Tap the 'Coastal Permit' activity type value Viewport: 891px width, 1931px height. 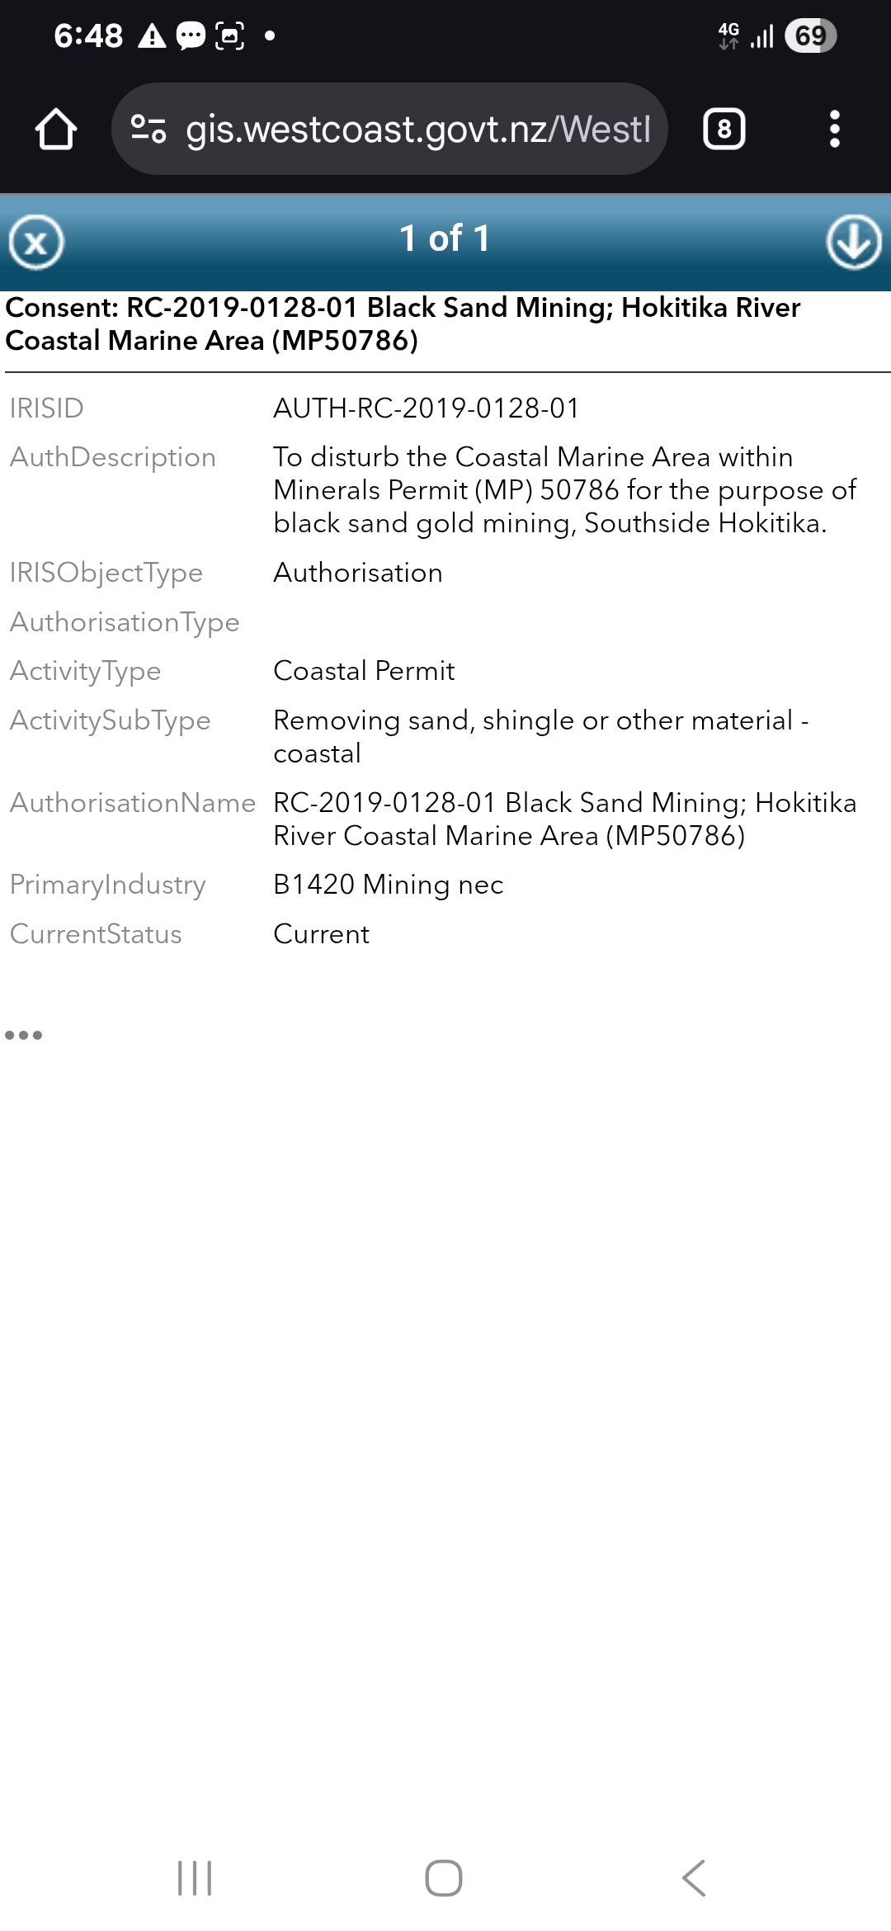364,671
